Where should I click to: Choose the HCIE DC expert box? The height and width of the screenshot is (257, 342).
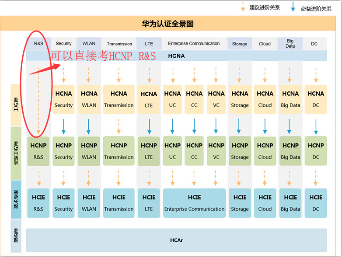click(x=316, y=203)
